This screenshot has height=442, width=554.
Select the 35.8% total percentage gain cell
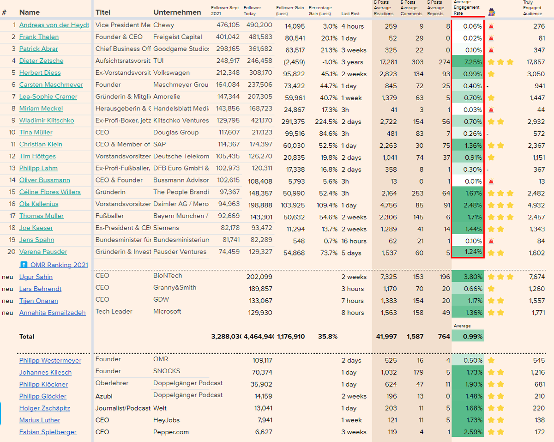click(328, 337)
